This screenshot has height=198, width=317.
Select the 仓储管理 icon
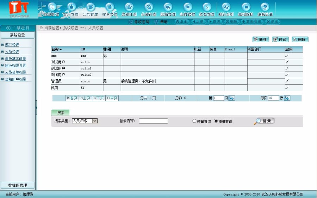coord(187,7)
